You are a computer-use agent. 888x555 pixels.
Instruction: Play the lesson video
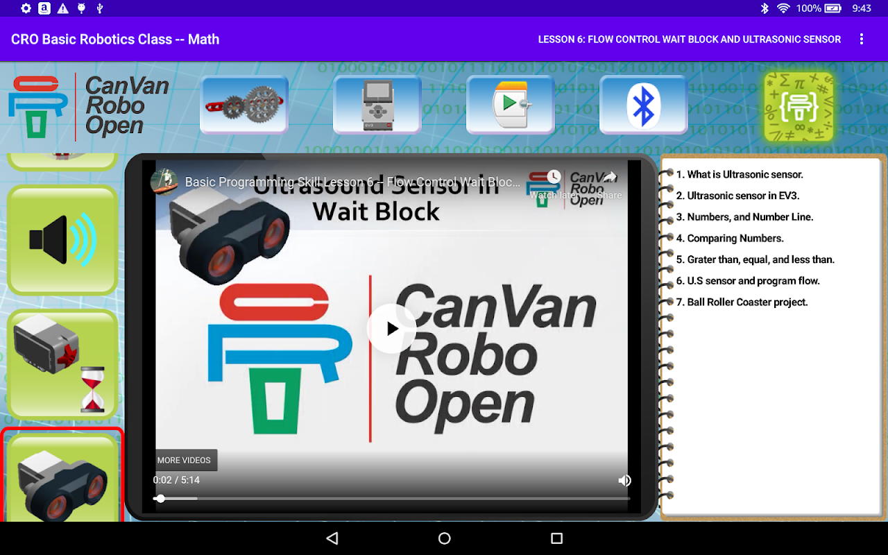click(391, 329)
